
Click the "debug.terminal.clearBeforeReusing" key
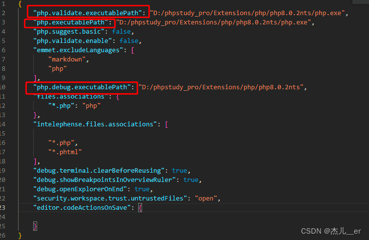[99, 171]
